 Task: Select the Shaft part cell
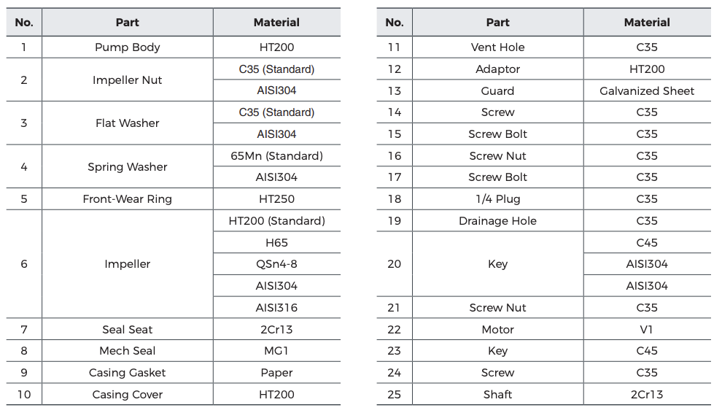coord(497,395)
